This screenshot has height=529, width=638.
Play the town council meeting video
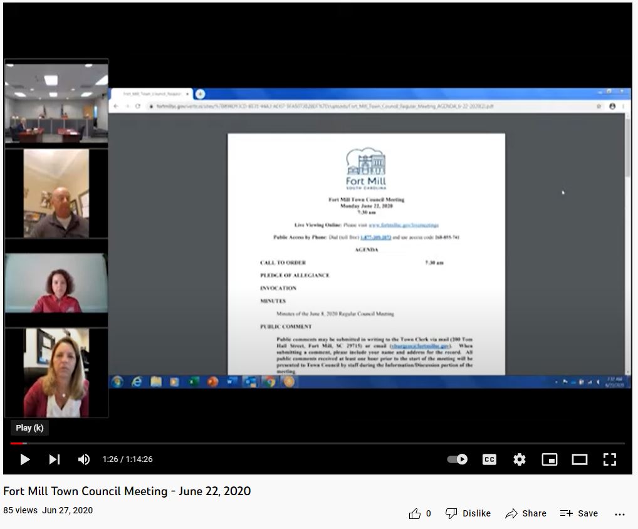click(25, 459)
